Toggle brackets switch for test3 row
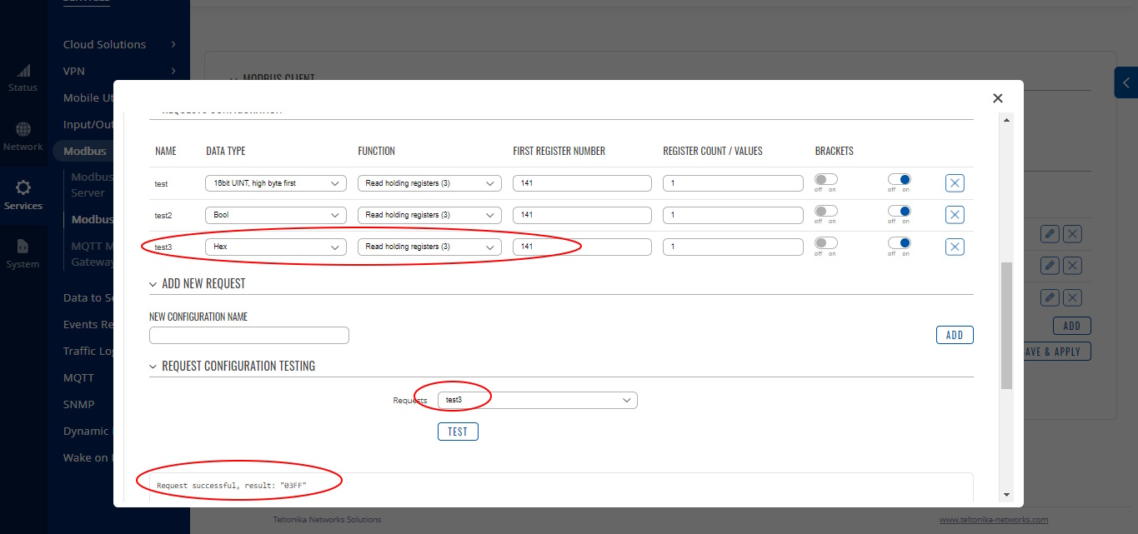 [825, 242]
